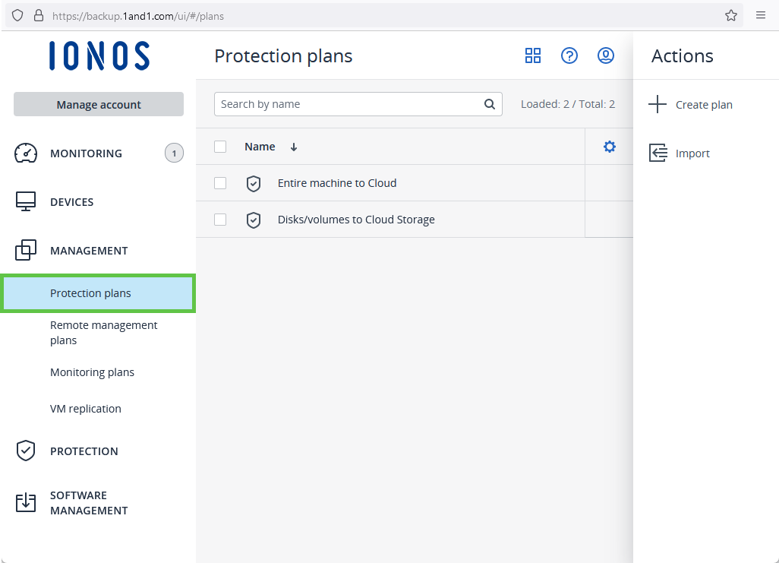Sort the list by Name column
Viewport: 779px width, 563px height.
tap(260, 147)
